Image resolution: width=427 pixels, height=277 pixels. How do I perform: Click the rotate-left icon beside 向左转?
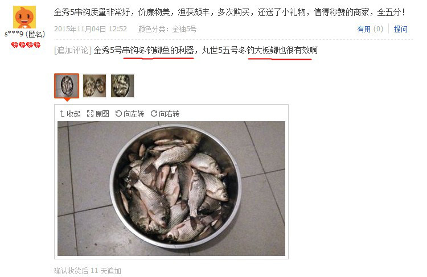[x=118, y=113]
